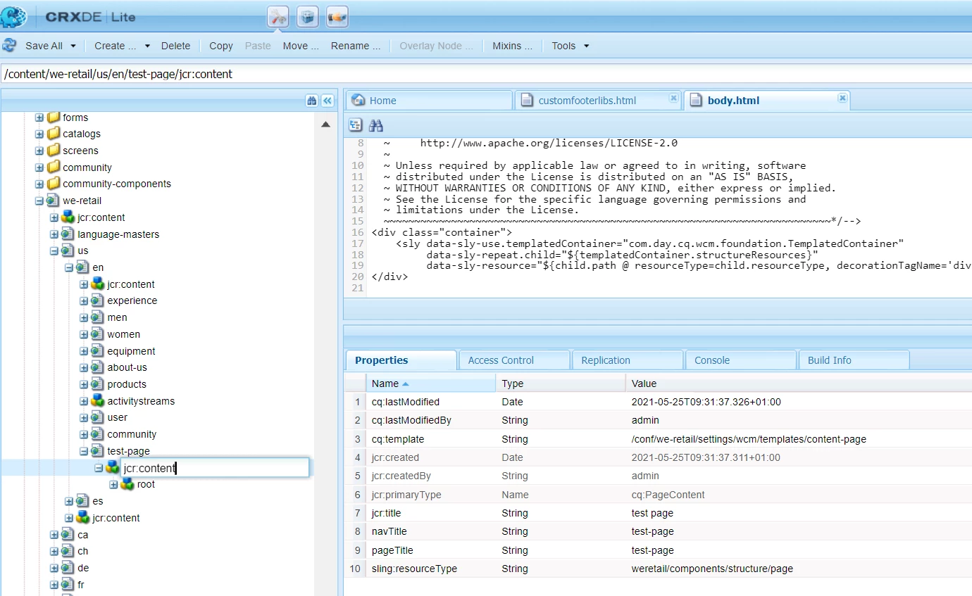Open the Create dropdown arrow

147,46
